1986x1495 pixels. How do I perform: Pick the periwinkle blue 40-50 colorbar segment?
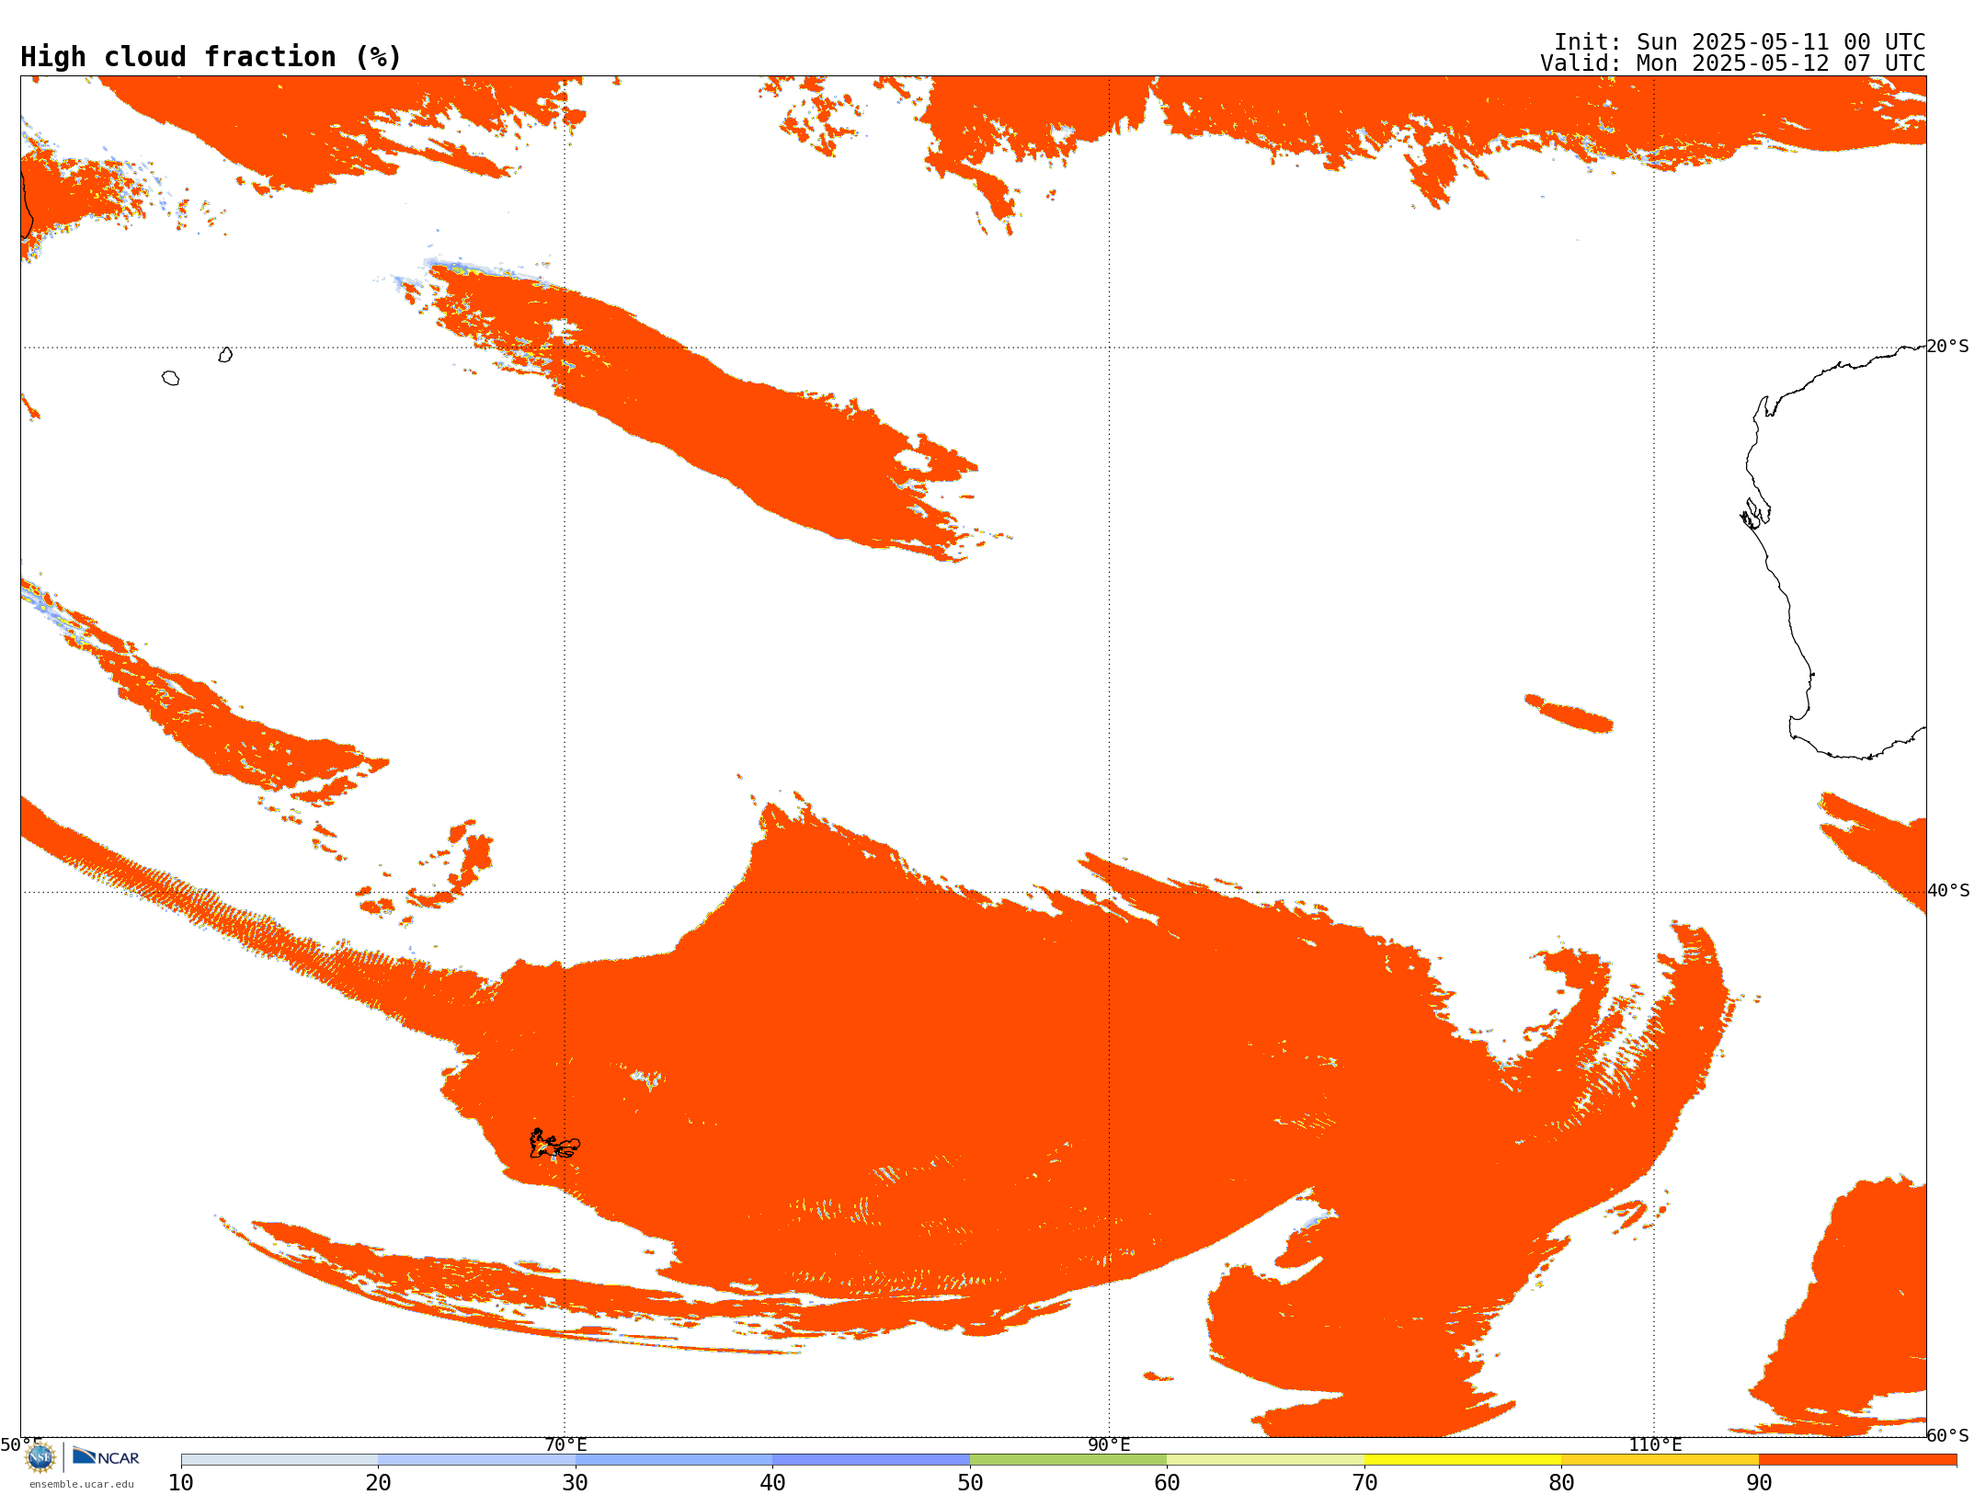[x=872, y=1460]
